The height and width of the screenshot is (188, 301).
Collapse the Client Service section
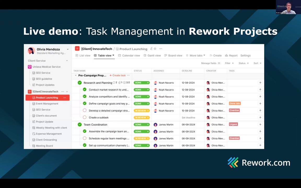click(67, 61)
